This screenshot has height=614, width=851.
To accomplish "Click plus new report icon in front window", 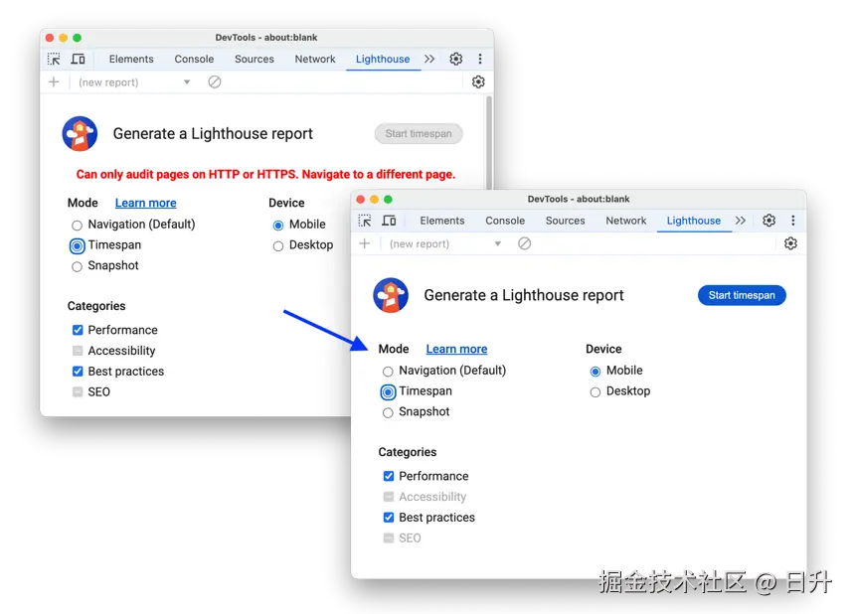I will [365, 243].
